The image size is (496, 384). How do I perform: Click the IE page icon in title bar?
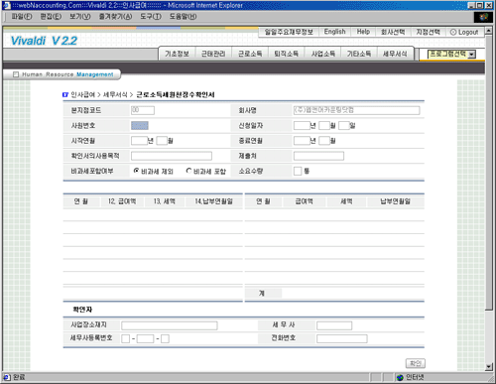[6, 6]
